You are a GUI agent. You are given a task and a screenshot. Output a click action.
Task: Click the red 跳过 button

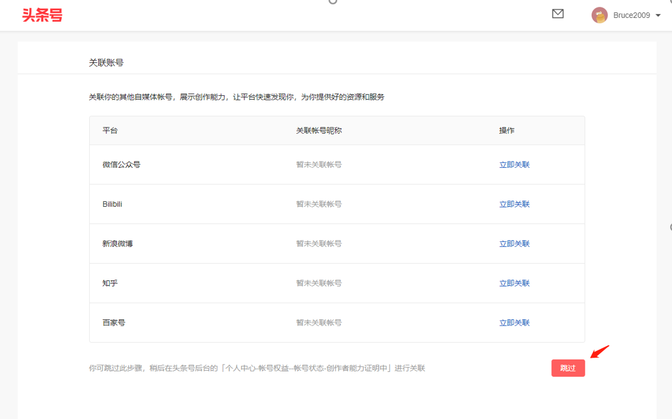tap(567, 368)
